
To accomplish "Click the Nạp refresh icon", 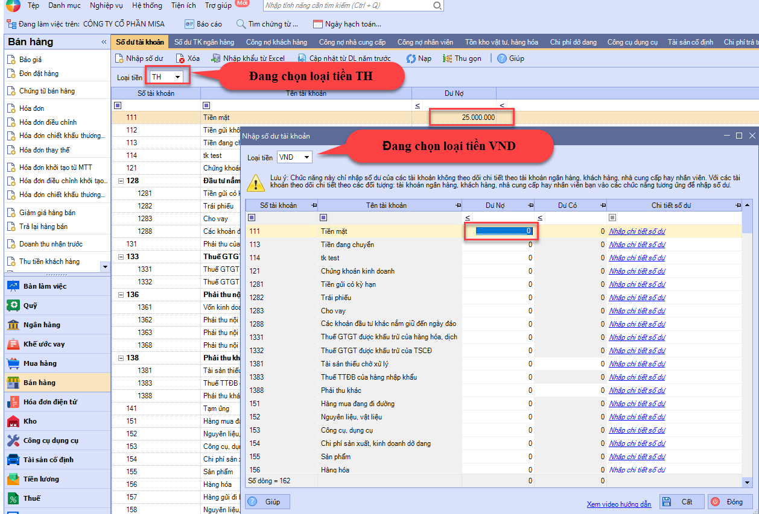I will point(411,58).
